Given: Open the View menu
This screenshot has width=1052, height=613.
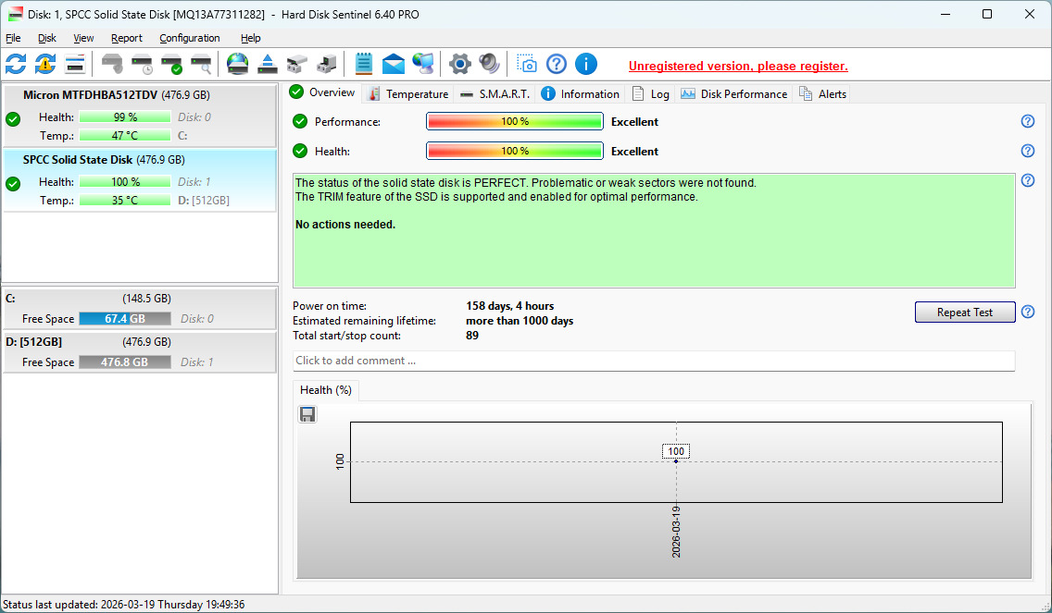Looking at the screenshot, I should tap(84, 38).
